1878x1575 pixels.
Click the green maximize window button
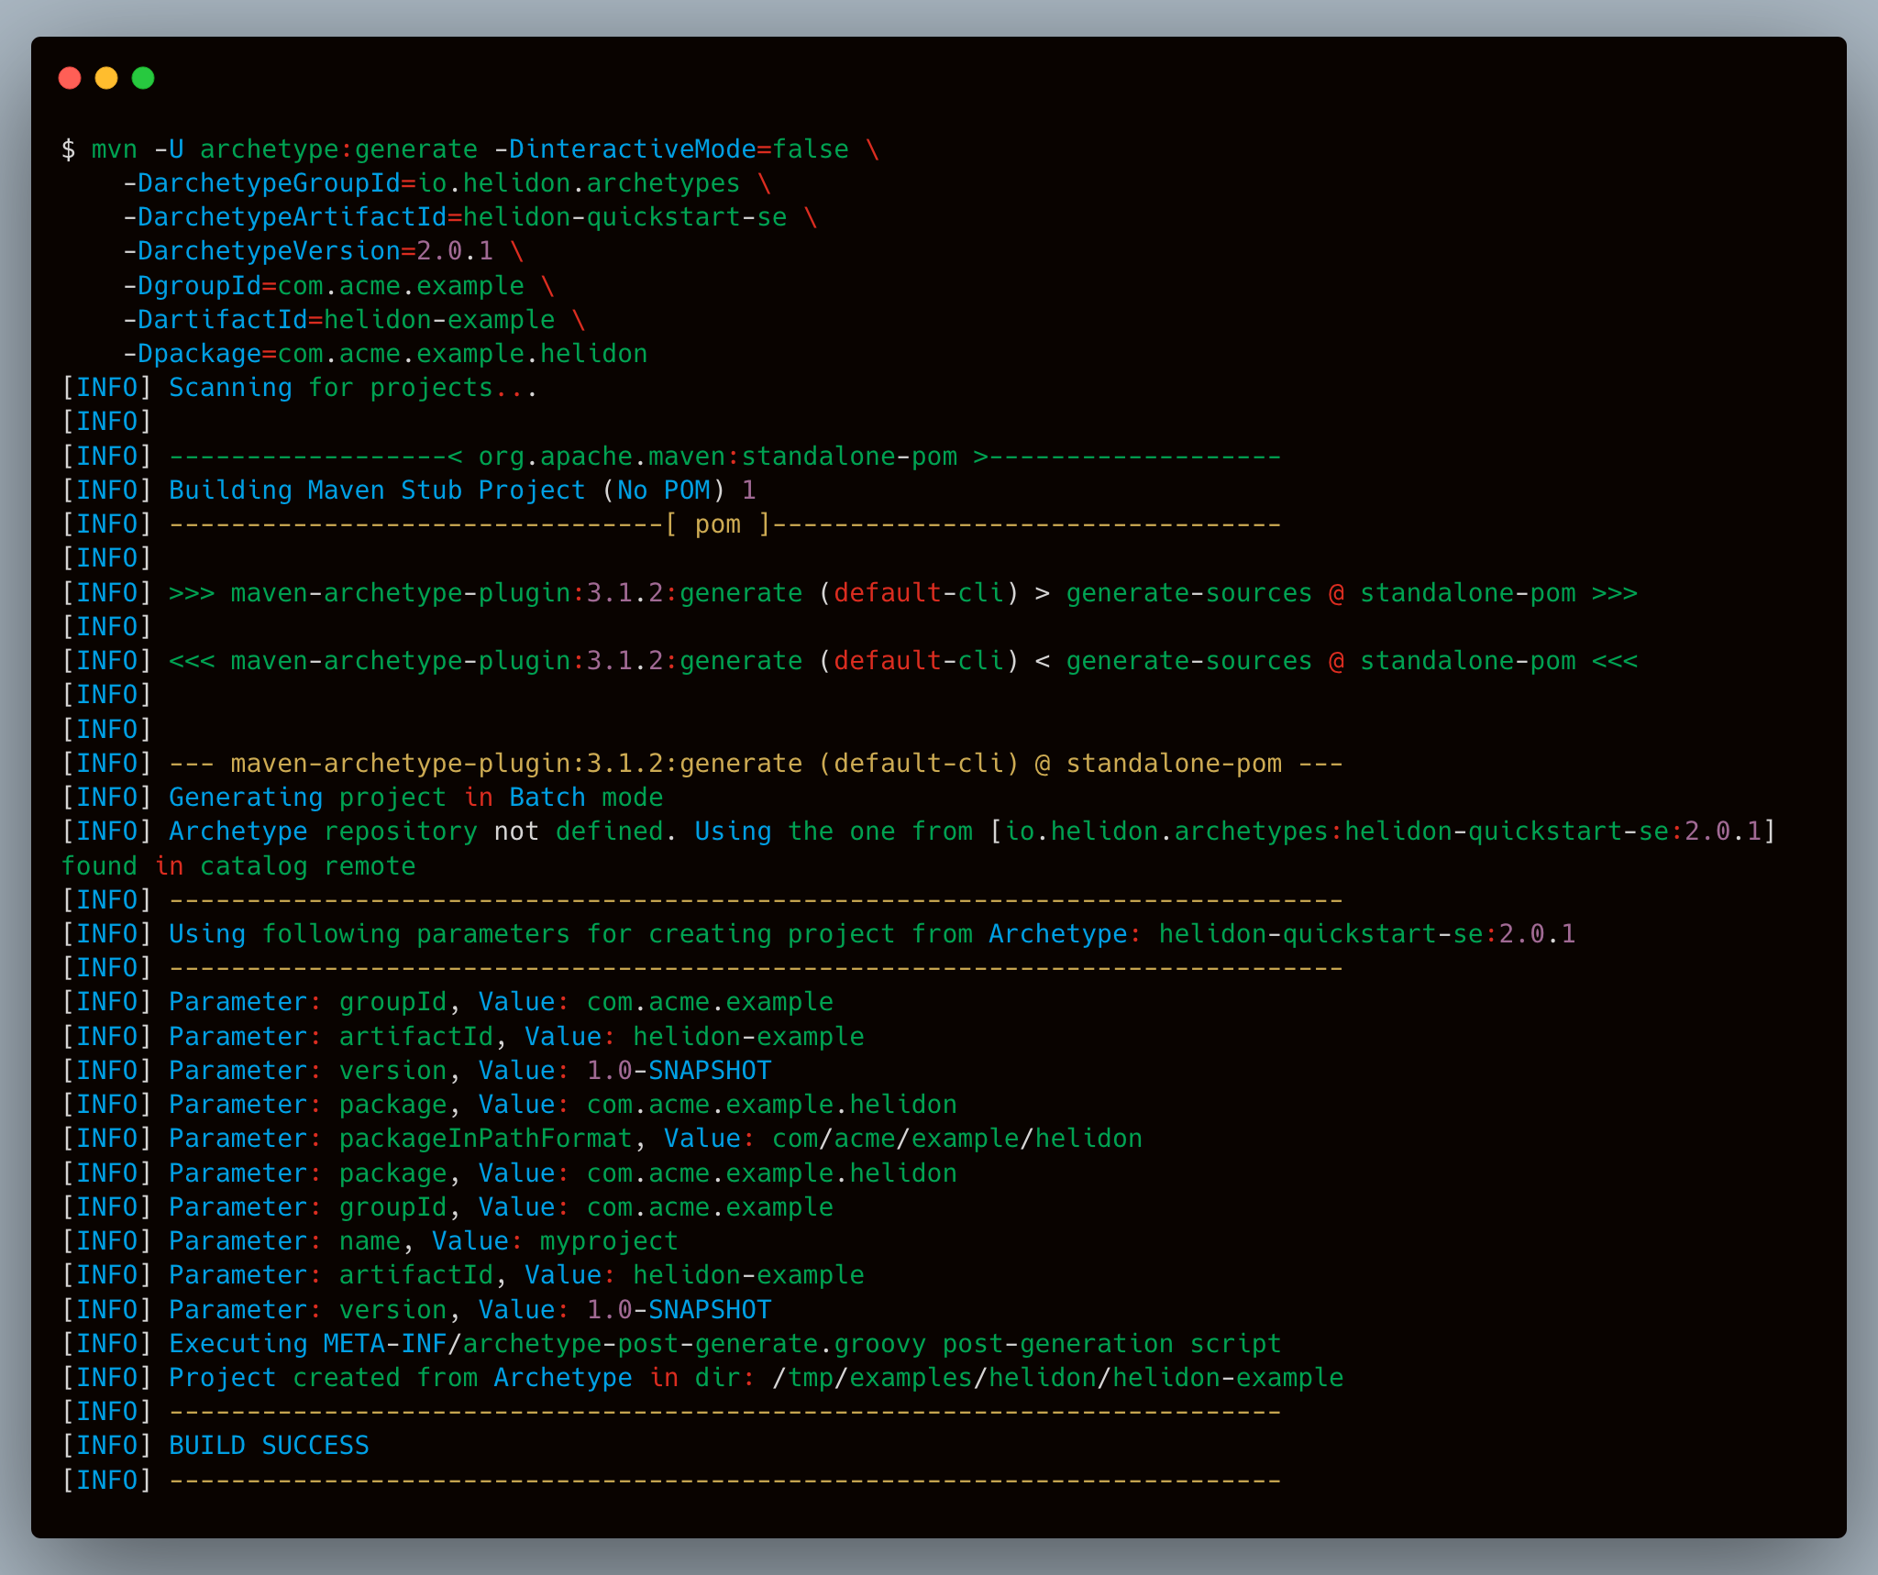tap(143, 79)
